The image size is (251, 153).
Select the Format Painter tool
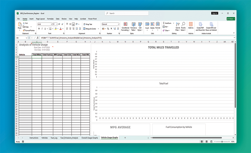click(29, 30)
